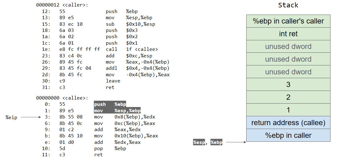Viewport: 342px width, 160px height.
Task: Select the "int ret" stack cell
Action: click(288, 34)
